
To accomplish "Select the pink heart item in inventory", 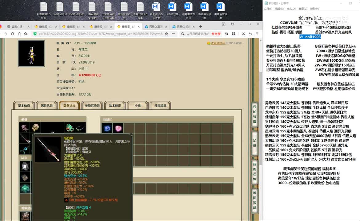I will tap(118, 128).
